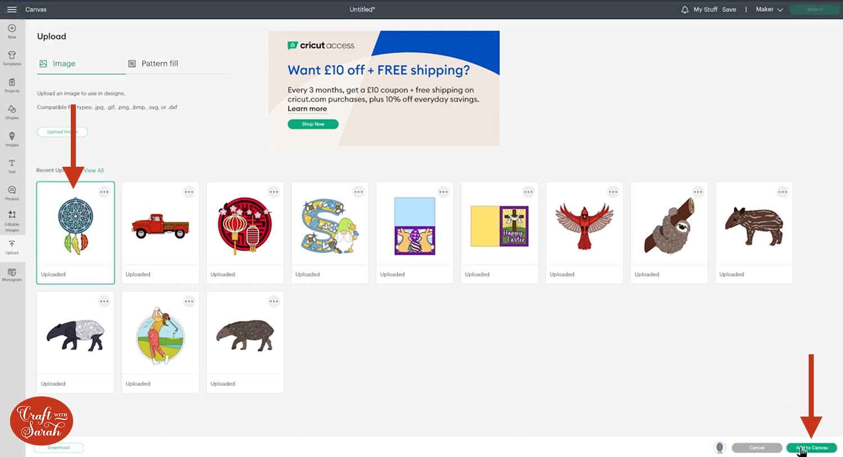This screenshot has width=843, height=457.
Task: Open the Images library icon
Action: pyautogui.click(x=12, y=138)
